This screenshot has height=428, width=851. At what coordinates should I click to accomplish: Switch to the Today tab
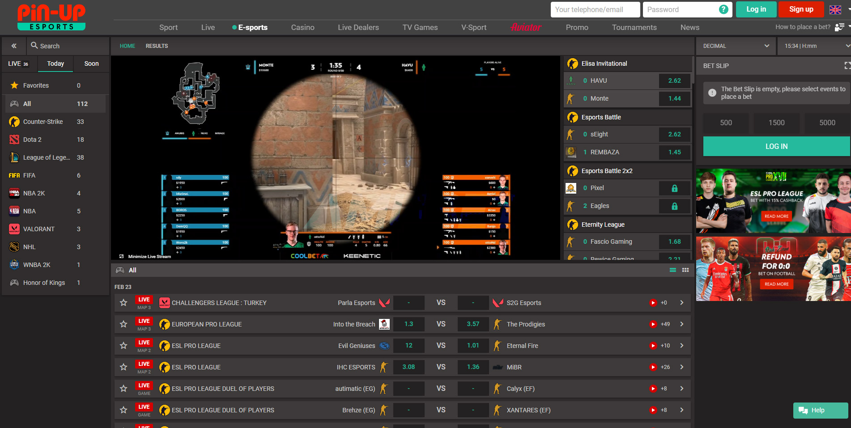pyautogui.click(x=55, y=64)
